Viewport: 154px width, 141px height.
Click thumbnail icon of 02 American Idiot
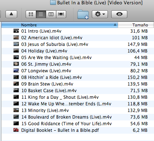[x=16, y=37]
